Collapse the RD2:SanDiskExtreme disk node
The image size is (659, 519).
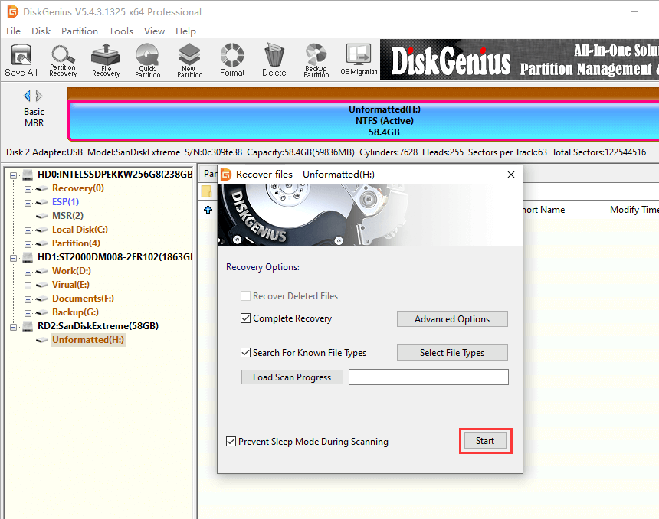tap(14, 326)
